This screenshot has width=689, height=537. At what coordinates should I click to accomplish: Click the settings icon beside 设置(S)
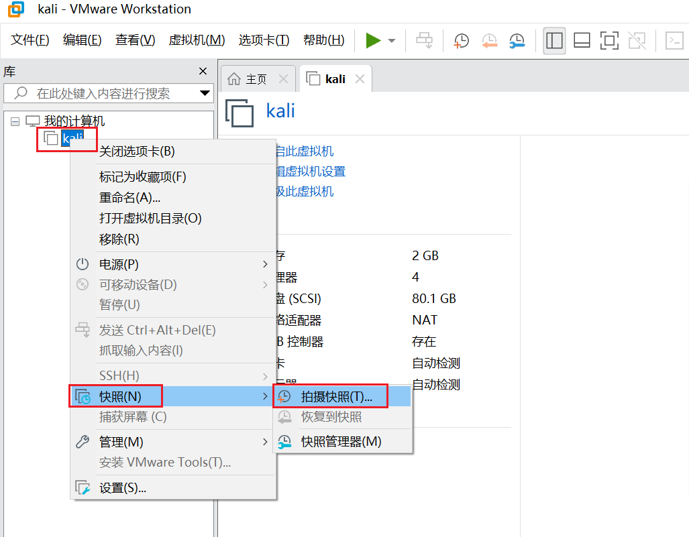tap(83, 487)
